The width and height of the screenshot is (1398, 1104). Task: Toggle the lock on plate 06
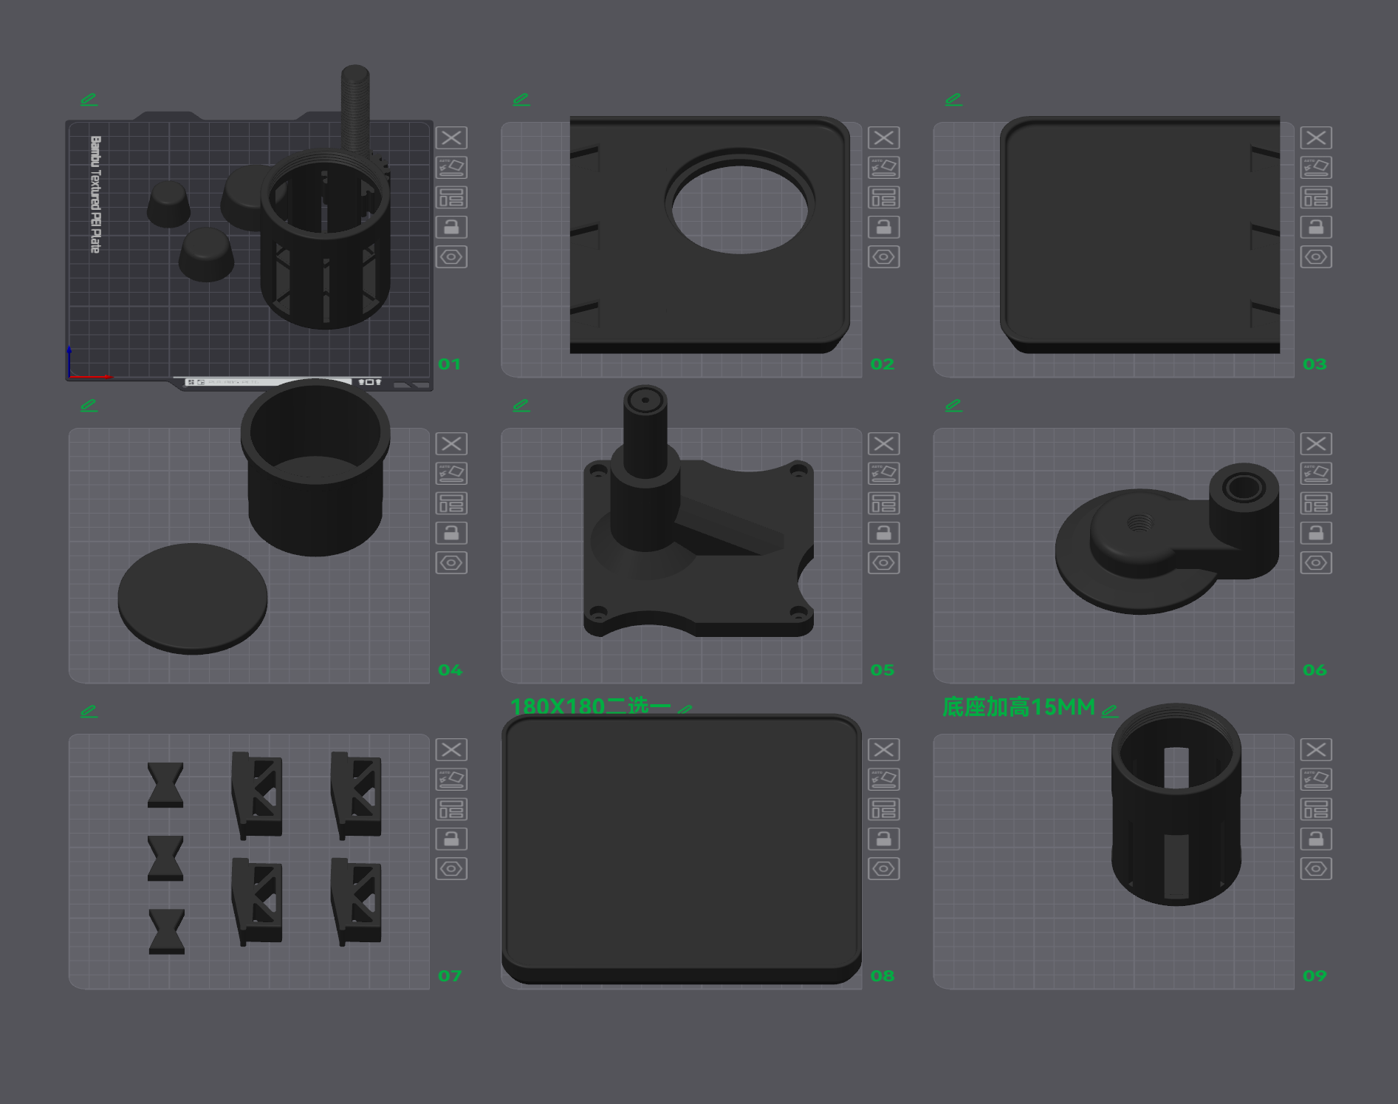click(1316, 533)
